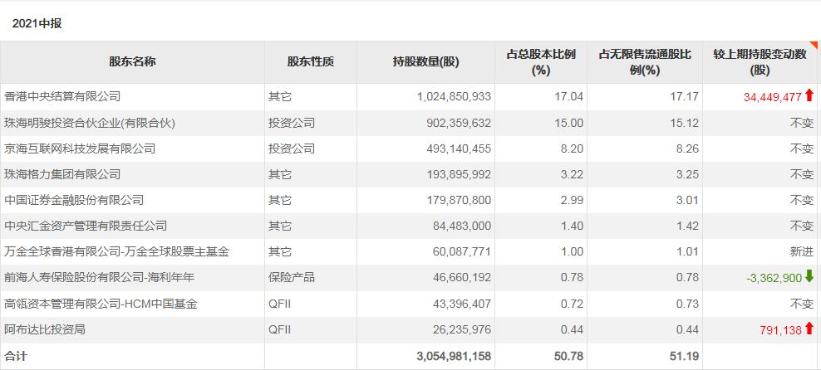This screenshot has width=821, height=370.
Task: Select 中国证券金融股份有限公司 row name
Action: [74, 200]
